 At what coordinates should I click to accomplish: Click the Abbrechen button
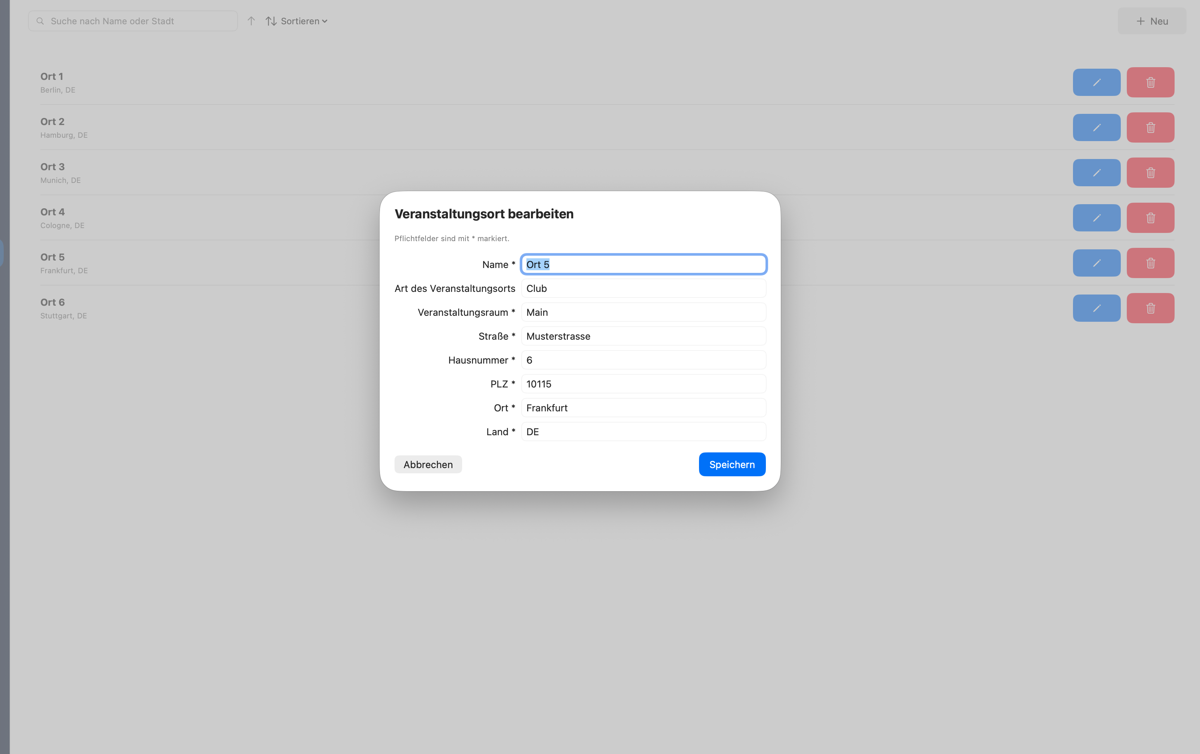427,464
